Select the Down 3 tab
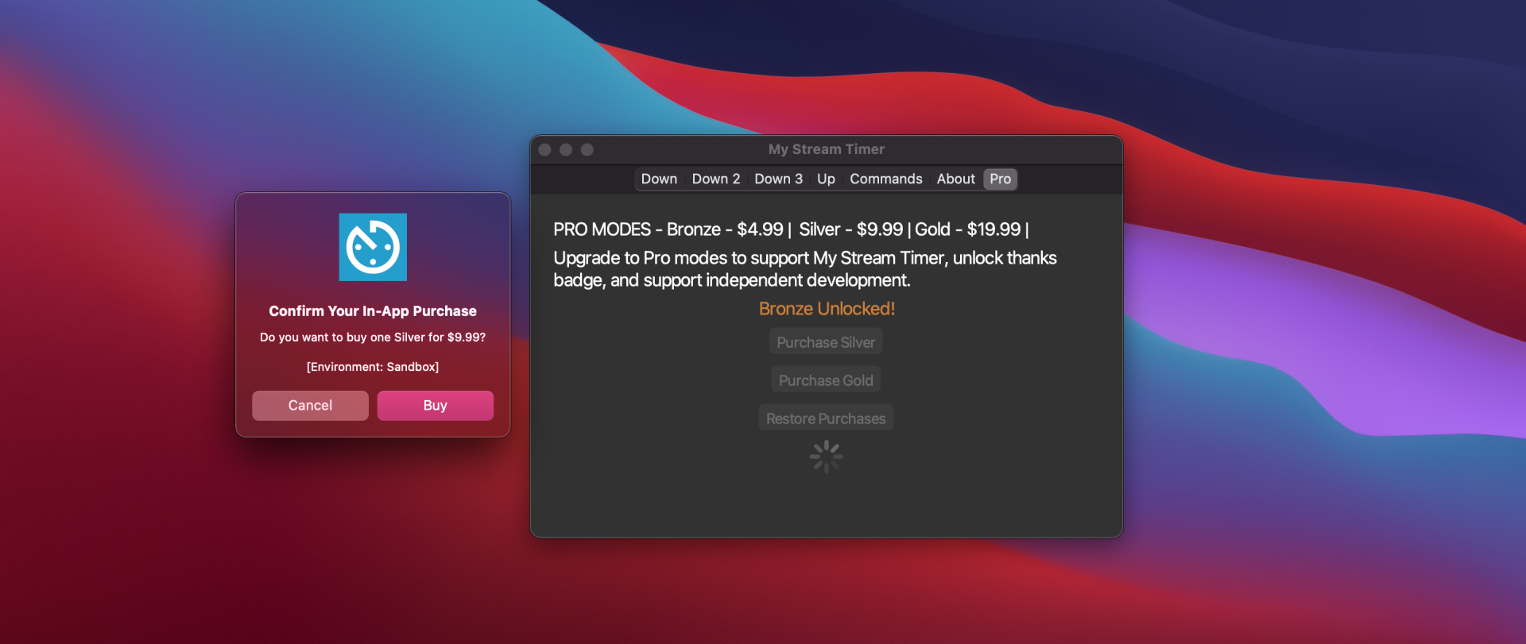The image size is (1526, 644). coord(778,179)
